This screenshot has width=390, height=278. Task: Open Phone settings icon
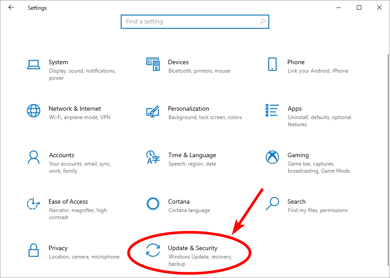coord(272,64)
